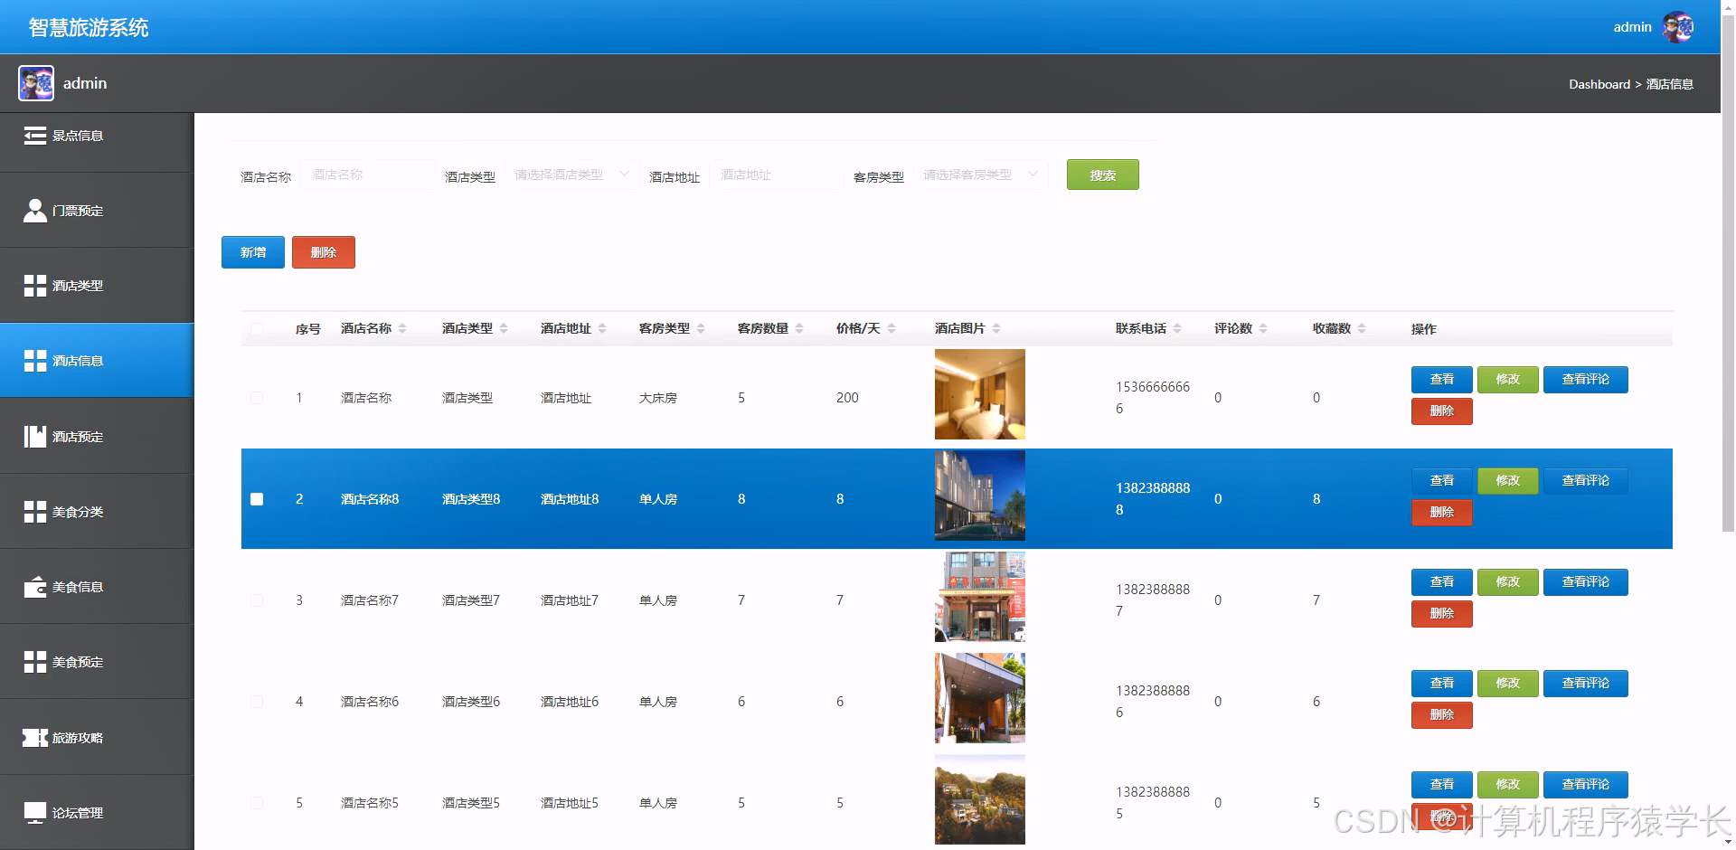Click phone number 15366666666 cell

pos(1153,398)
